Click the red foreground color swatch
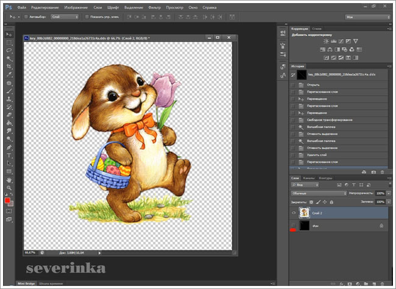This screenshot has width=396, height=289. (x=7, y=201)
